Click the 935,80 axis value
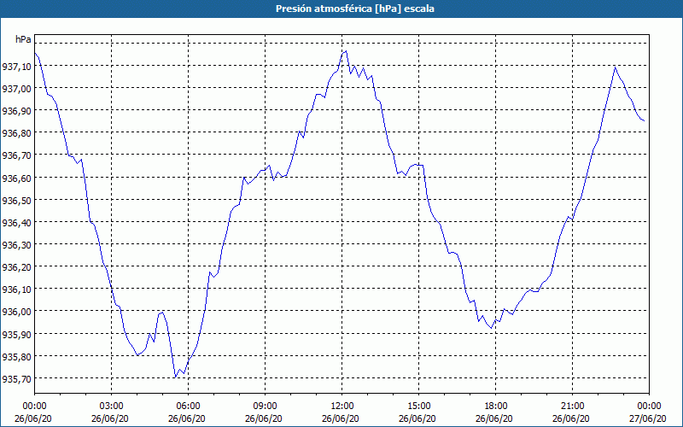Viewport: 683px width, 427px height. [x=16, y=356]
